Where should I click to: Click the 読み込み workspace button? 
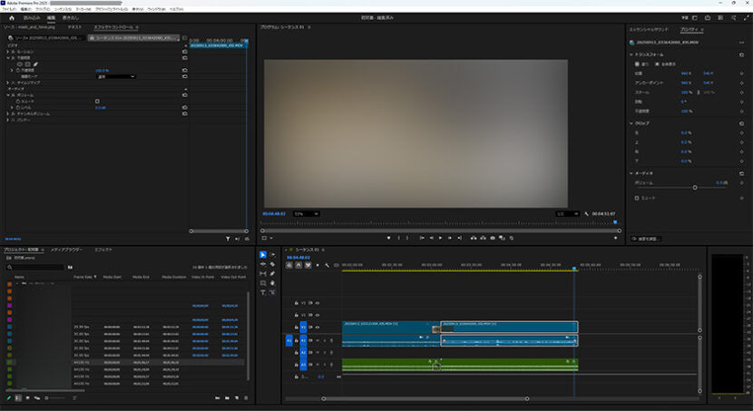[x=32, y=17]
